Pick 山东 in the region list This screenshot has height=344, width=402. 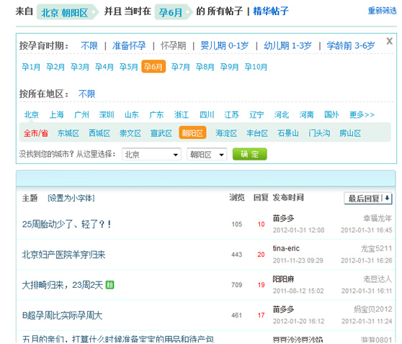click(x=132, y=114)
